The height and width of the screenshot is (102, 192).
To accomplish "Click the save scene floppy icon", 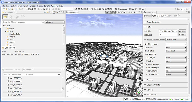I will [9, 9].
